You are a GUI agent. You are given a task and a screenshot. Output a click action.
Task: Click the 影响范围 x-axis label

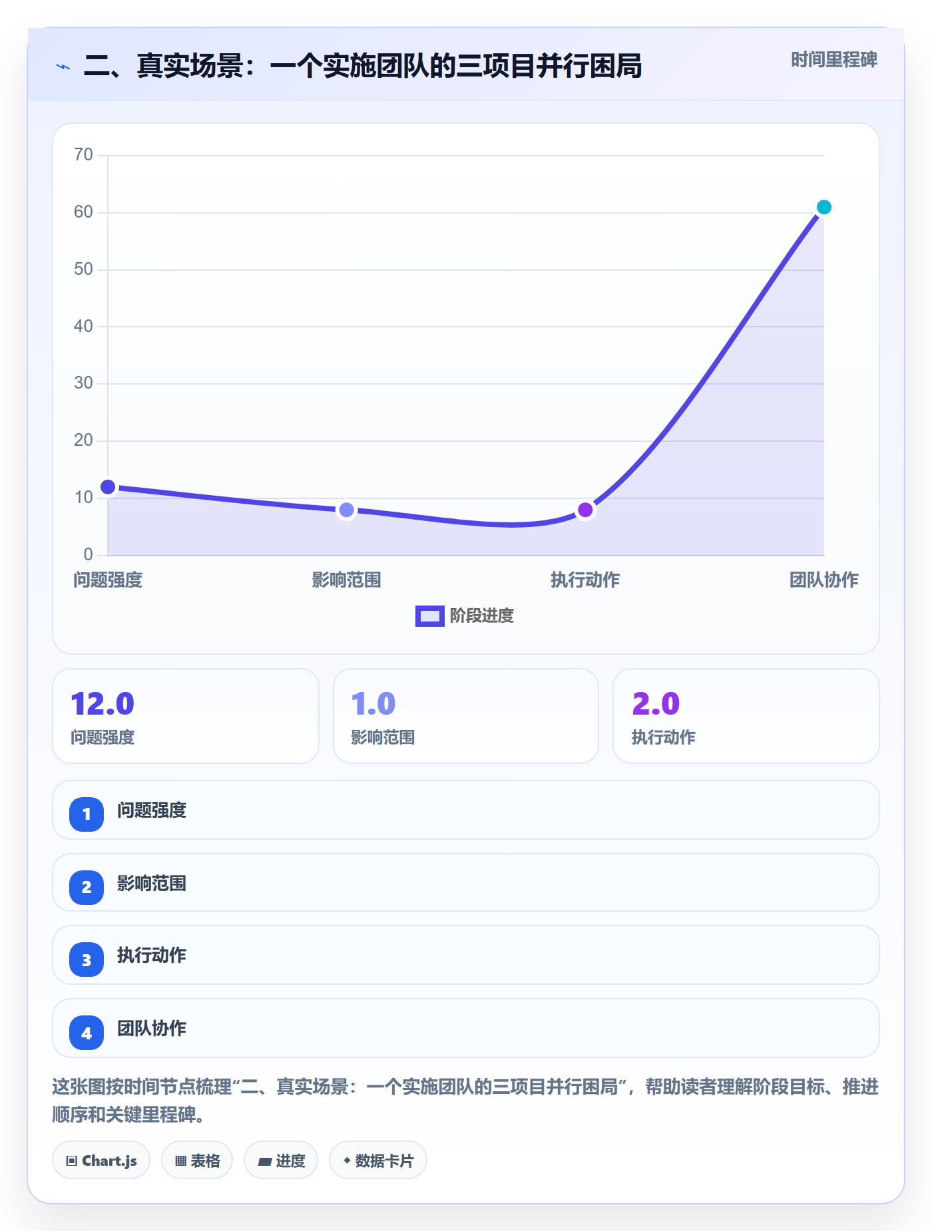click(347, 580)
